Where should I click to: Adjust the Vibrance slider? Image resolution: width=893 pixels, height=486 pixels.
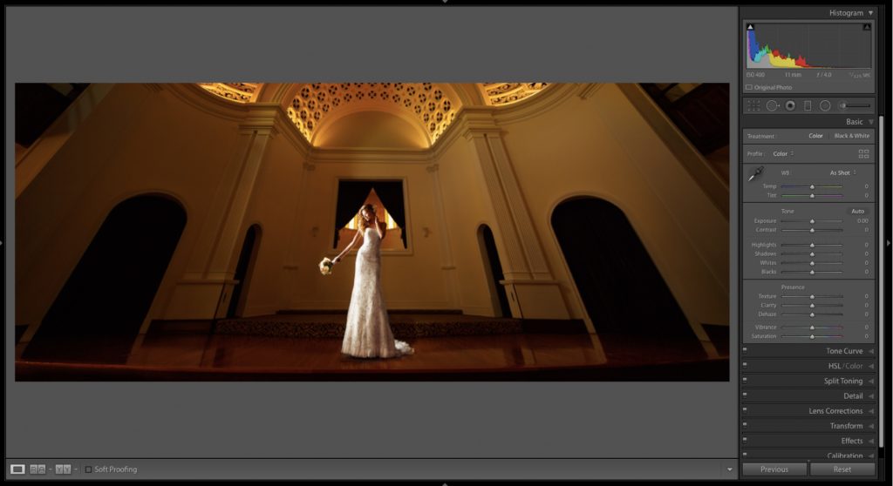click(812, 327)
